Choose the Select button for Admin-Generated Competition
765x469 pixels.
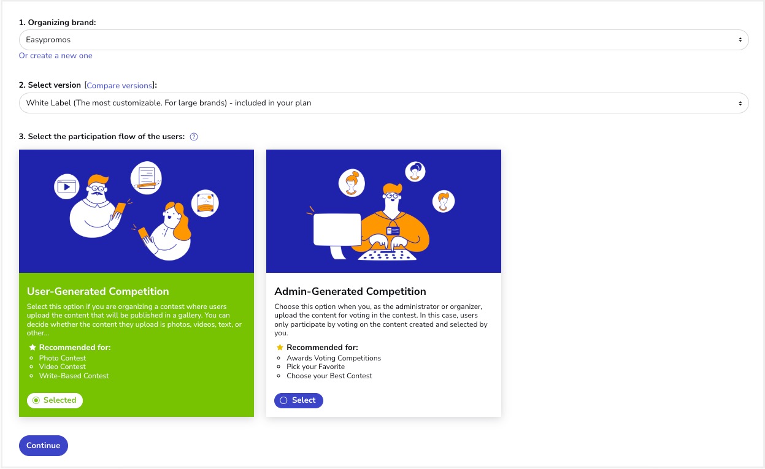pos(298,400)
